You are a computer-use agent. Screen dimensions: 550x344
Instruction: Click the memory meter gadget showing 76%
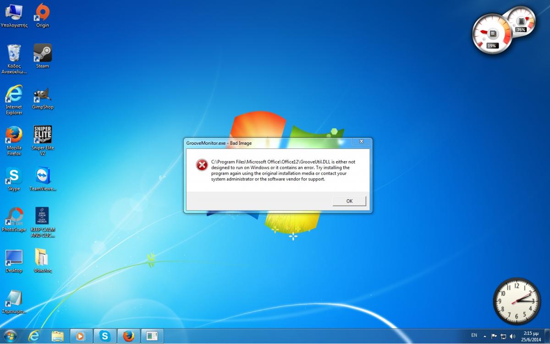522,21
